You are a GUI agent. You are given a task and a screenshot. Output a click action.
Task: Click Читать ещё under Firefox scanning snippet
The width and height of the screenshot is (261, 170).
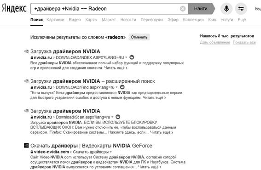(162, 132)
